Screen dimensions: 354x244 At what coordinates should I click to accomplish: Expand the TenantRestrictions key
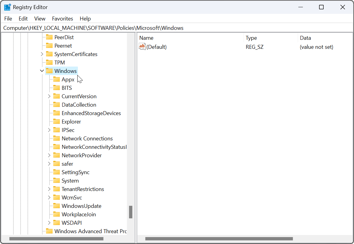coord(49,189)
